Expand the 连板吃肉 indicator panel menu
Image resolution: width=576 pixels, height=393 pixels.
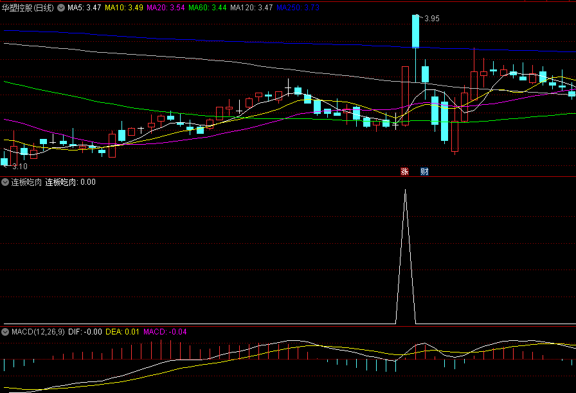pos(5,182)
